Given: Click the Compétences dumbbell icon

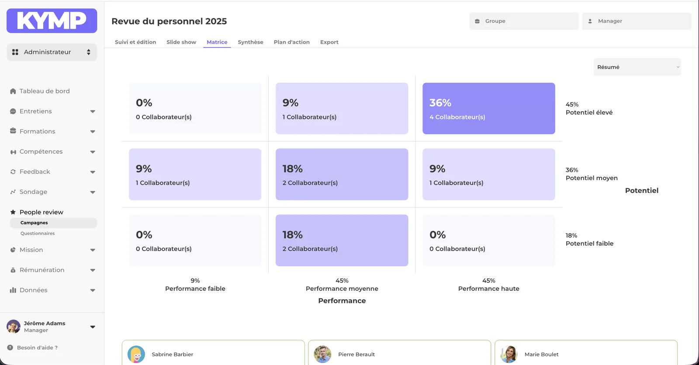Looking at the screenshot, I should (x=13, y=152).
